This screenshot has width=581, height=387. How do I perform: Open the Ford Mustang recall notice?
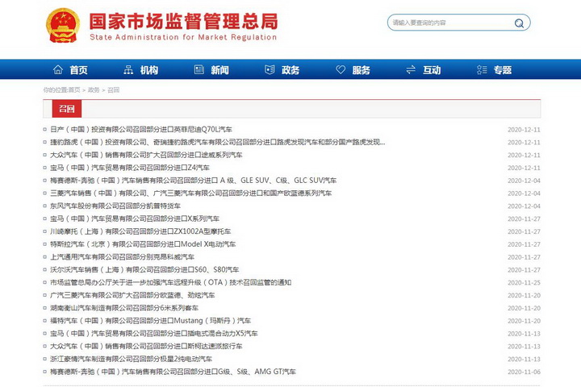pos(150,321)
